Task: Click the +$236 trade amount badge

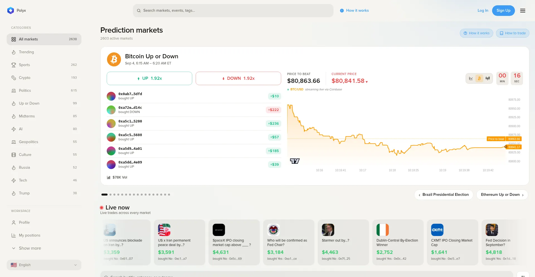Action: pos(273,124)
